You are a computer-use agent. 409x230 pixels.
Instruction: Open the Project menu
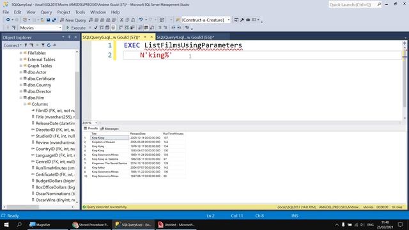64,12
